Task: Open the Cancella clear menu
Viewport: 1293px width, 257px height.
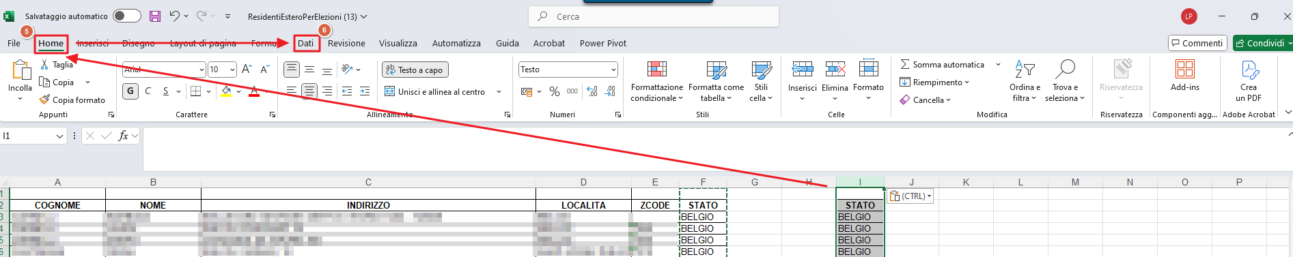Action: click(926, 100)
